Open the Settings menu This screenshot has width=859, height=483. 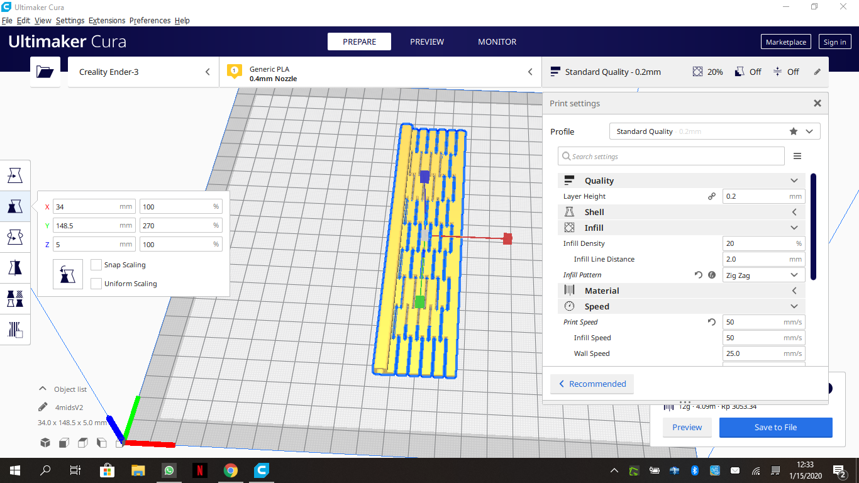pyautogui.click(x=70, y=21)
